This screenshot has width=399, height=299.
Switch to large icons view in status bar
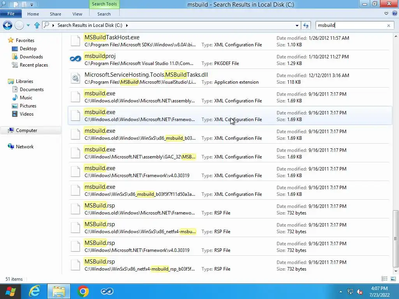393,279
